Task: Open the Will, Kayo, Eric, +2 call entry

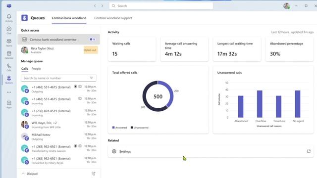Action: 58,125
